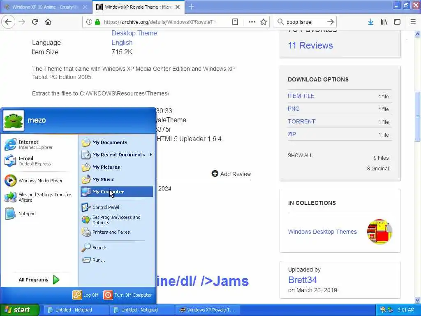Open Control Panel from Start menu

click(117, 207)
